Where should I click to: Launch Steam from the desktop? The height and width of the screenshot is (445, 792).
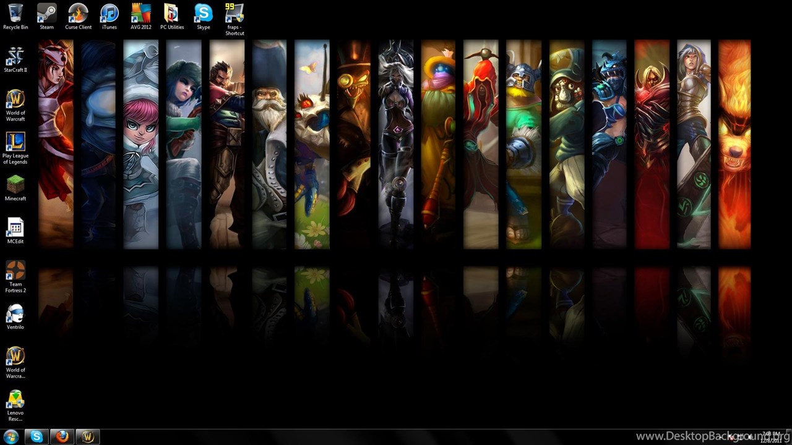click(x=46, y=13)
